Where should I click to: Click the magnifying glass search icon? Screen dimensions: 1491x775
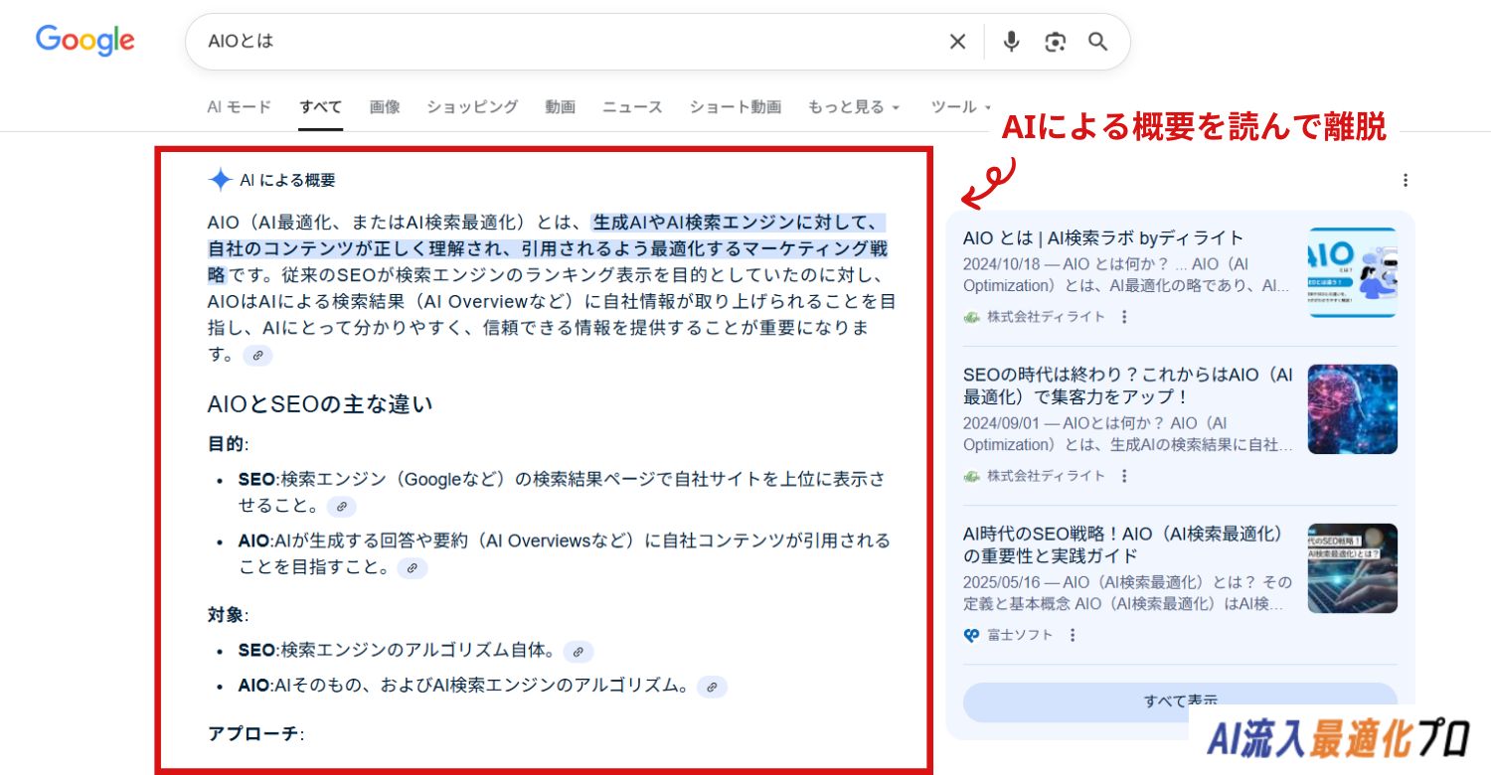[1097, 42]
